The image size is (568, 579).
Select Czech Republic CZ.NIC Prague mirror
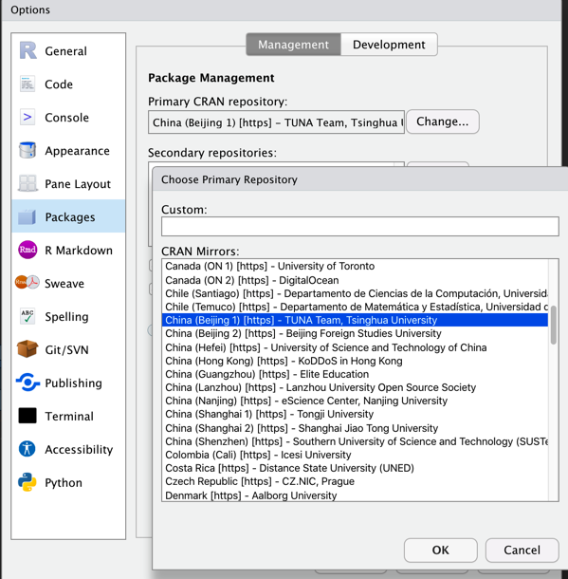(355, 481)
